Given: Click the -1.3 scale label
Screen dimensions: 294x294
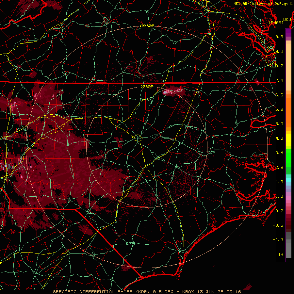Looking at the screenshot, I should click(278, 240).
